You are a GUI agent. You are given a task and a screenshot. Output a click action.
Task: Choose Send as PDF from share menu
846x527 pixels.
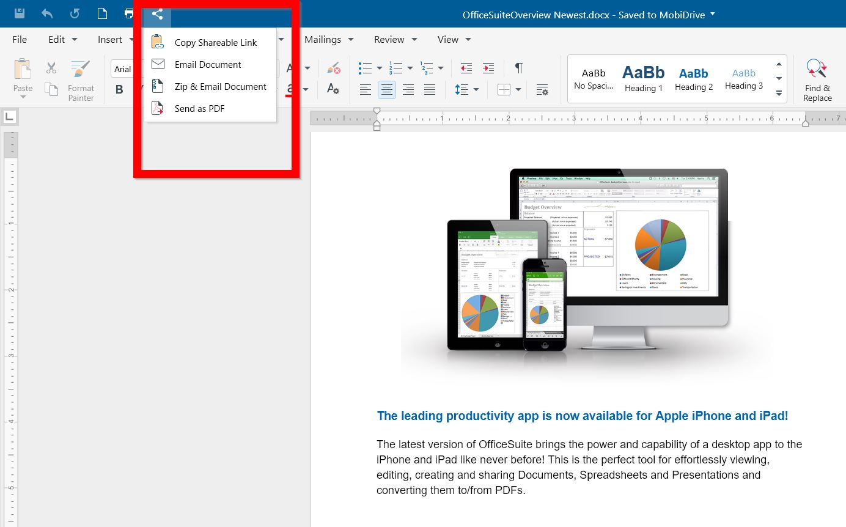tap(199, 109)
